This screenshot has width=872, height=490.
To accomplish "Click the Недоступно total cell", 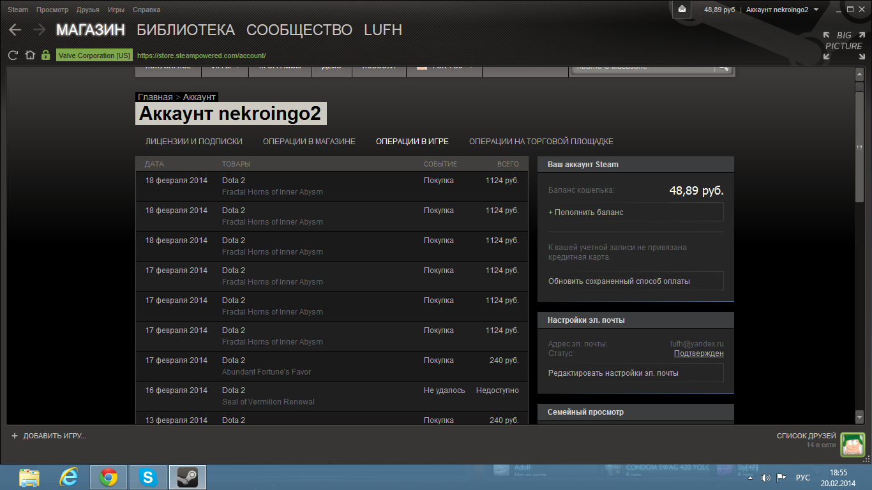I will pos(497,390).
